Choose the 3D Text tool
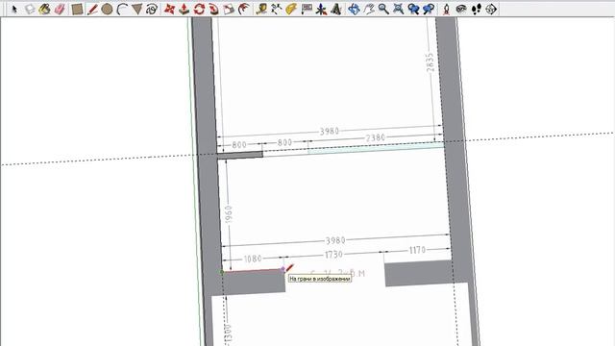 pyautogui.click(x=336, y=9)
